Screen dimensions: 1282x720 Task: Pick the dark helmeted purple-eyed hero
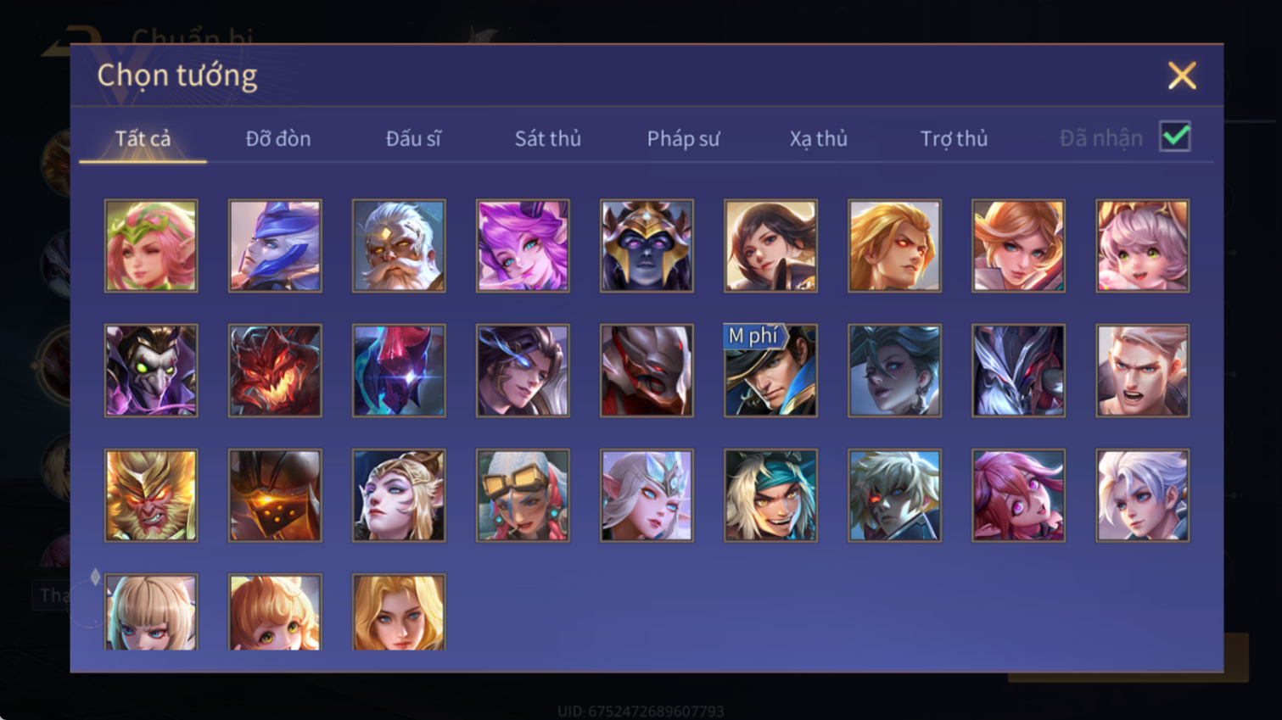[x=647, y=246]
